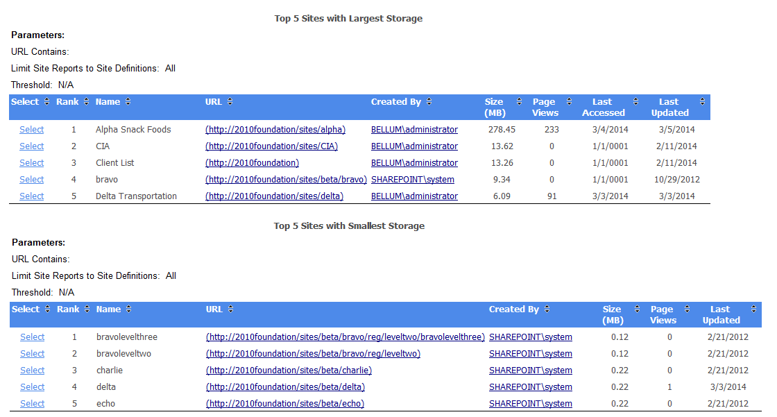Open the echo site URL link
The height and width of the screenshot is (417, 777).
pos(285,403)
